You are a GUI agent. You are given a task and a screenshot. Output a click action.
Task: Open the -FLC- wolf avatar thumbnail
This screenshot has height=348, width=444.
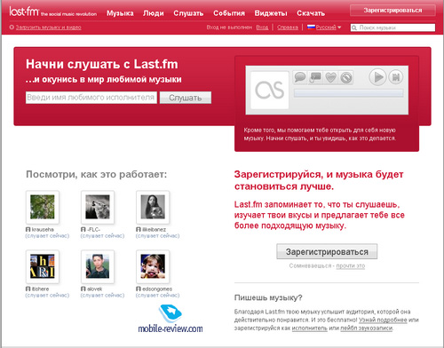click(x=98, y=207)
